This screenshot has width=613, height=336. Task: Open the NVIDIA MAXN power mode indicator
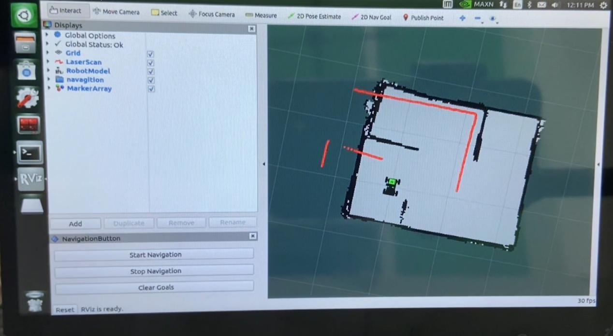tap(476, 4)
